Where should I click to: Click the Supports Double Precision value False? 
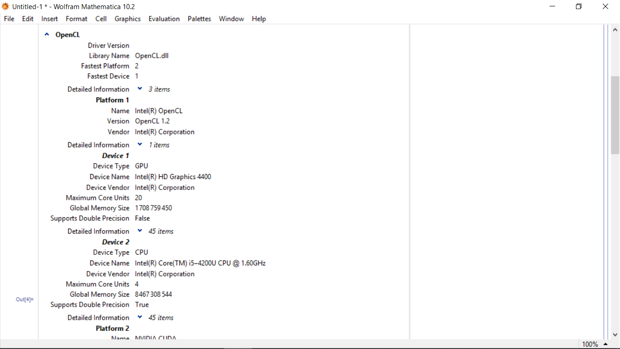tap(143, 219)
